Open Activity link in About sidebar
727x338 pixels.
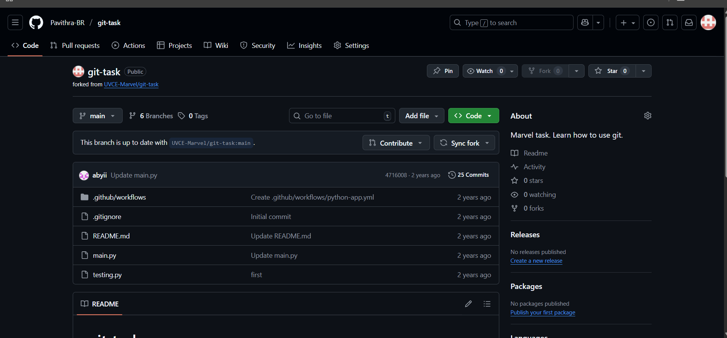pyautogui.click(x=528, y=167)
